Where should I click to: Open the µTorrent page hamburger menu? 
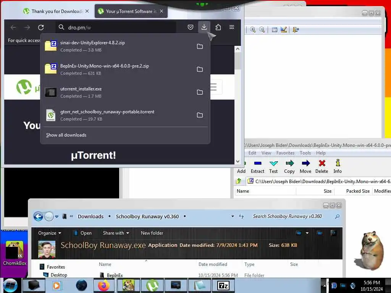[214, 87]
